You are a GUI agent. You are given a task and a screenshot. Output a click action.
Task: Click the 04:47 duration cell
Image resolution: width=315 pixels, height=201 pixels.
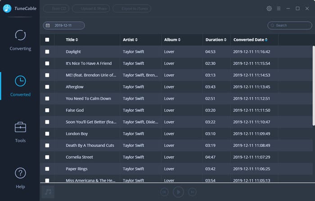(x=210, y=157)
